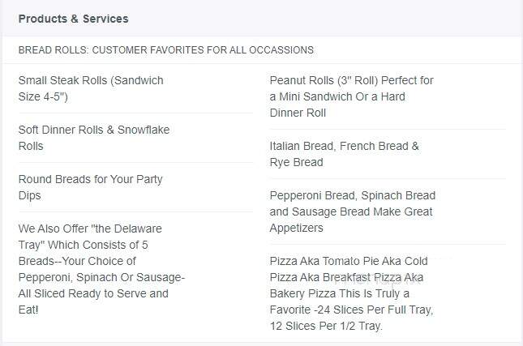Click the text "Mini Sandwich Or a Hard"

(342, 96)
